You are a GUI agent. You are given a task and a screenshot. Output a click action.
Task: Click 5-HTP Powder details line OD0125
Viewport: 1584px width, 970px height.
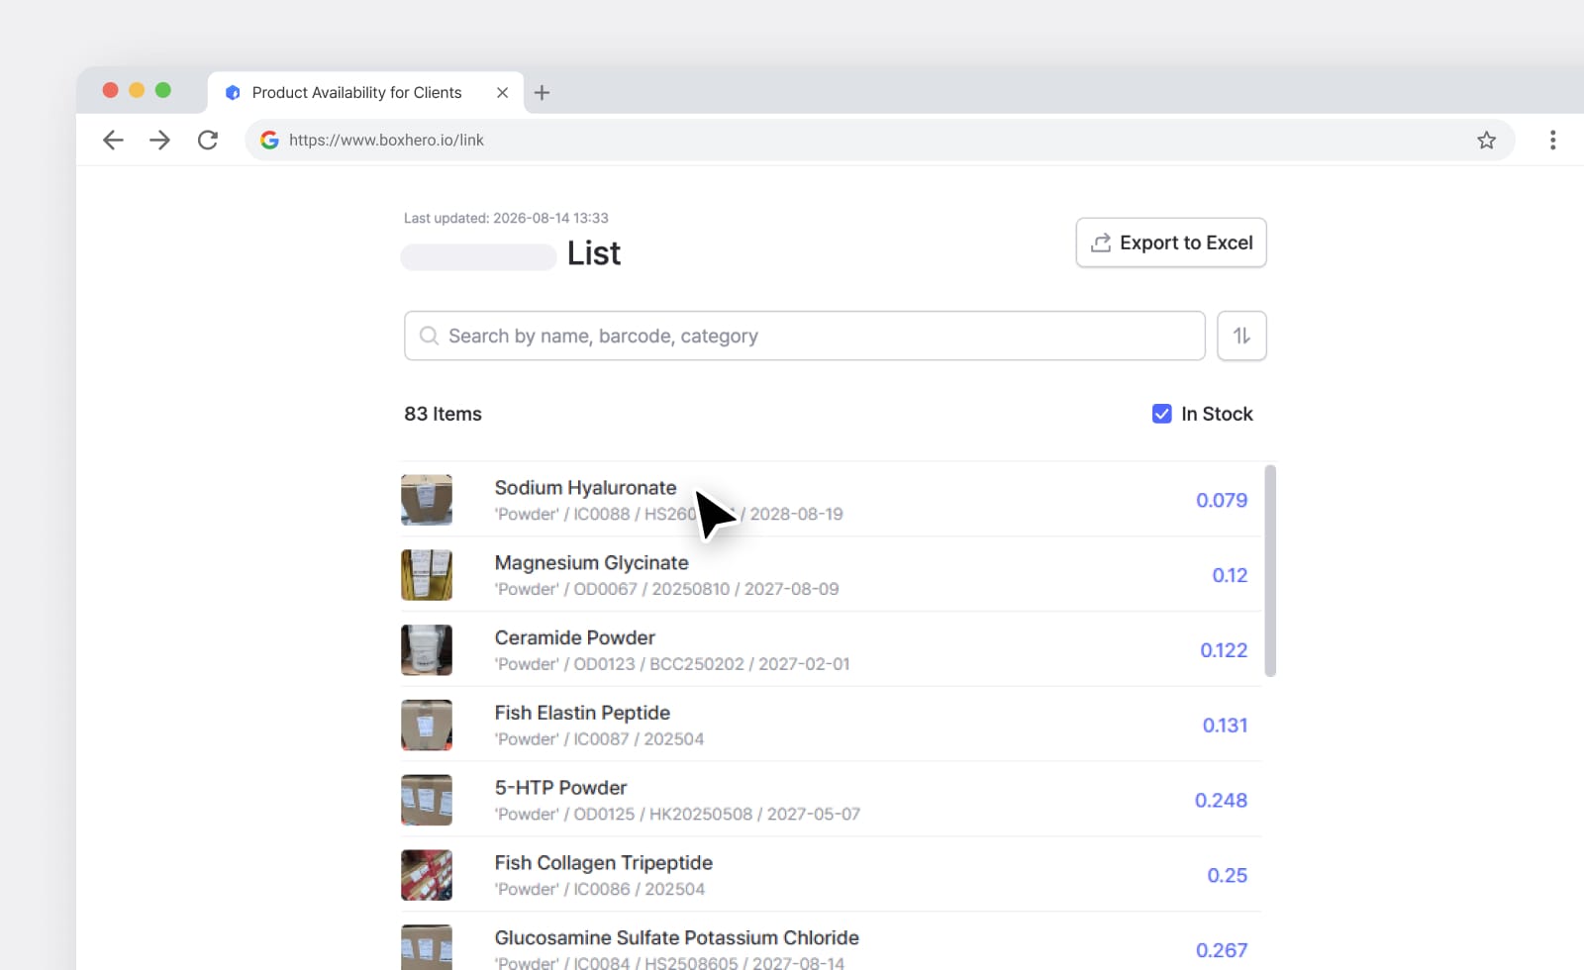coord(677,814)
